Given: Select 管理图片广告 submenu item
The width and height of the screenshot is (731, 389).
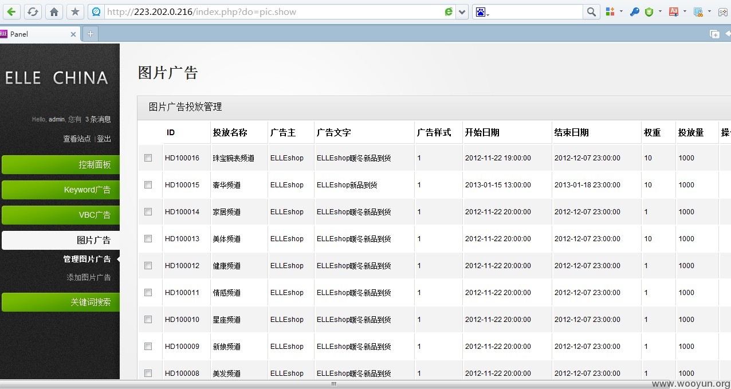Looking at the screenshot, I should (87, 259).
